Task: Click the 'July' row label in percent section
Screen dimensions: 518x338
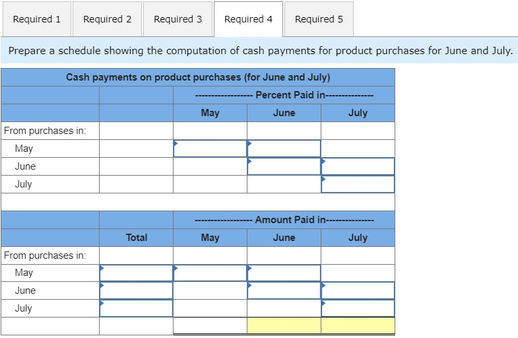Action: 24,184
